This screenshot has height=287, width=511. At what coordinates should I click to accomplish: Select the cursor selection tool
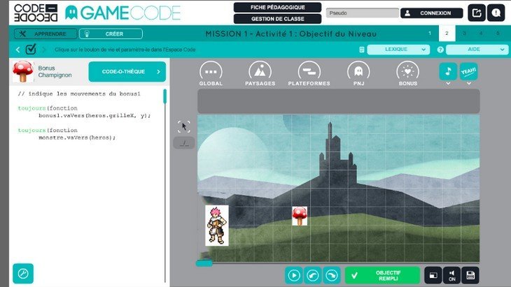pyautogui.click(x=184, y=126)
